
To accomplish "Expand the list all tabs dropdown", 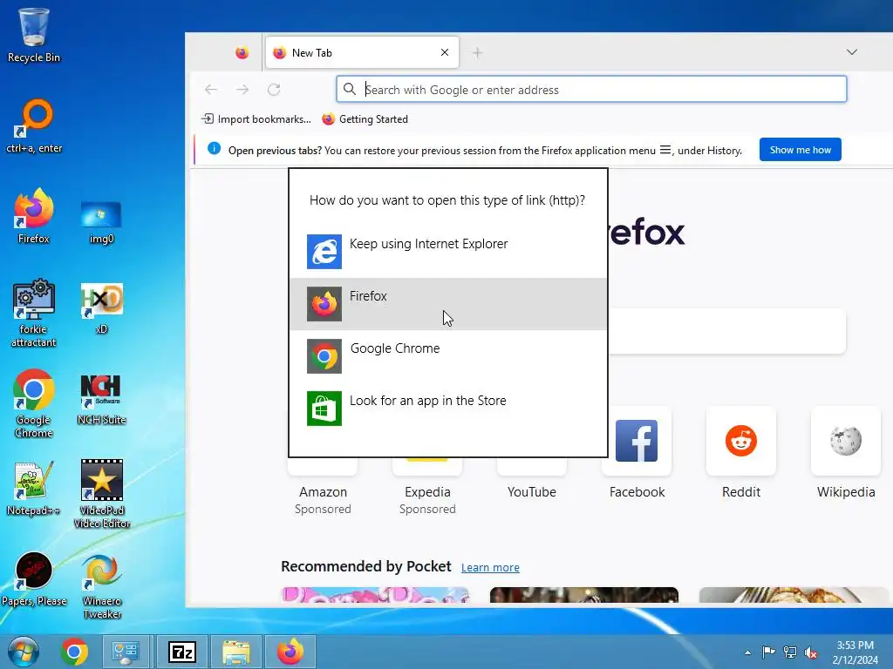I will [852, 52].
